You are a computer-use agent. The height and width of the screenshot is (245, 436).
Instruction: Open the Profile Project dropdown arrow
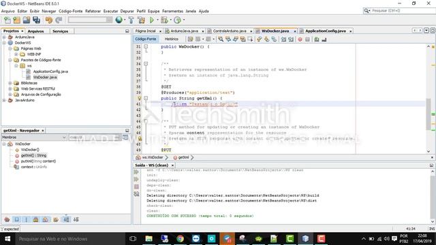coord(183,20)
